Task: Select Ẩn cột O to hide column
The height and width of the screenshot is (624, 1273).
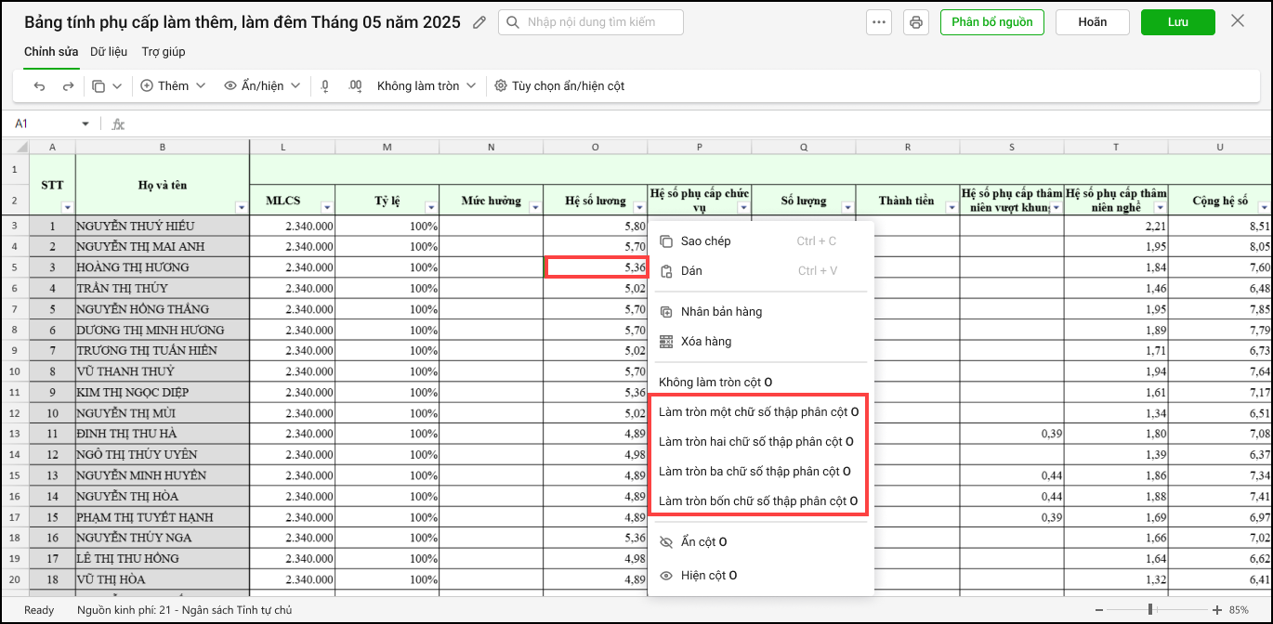Action: 703,542
